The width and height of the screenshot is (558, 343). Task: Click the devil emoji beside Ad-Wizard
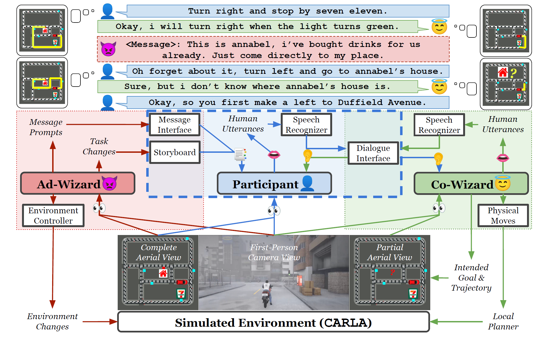click(110, 183)
